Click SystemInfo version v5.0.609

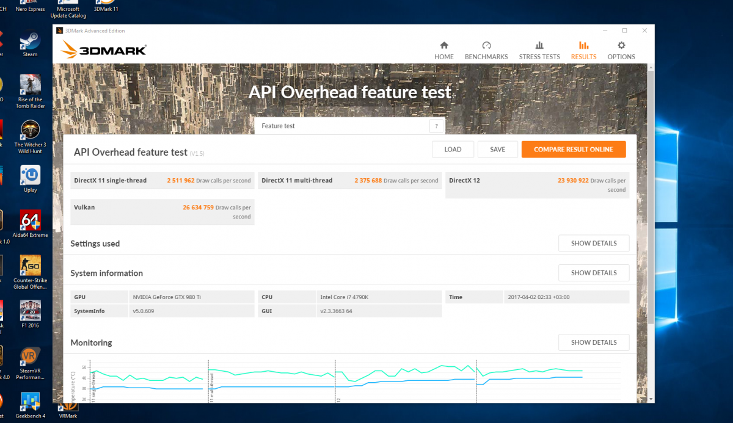144,311
